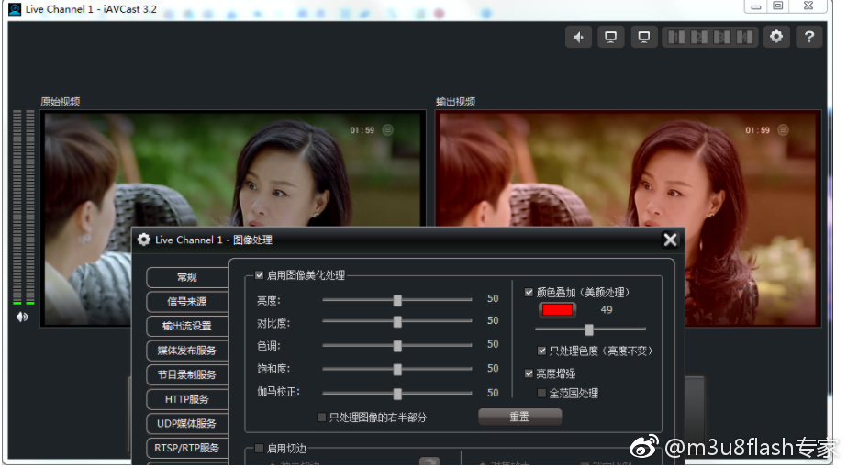Screen dimensions: 847x468
Task: Open settings with the top-right gear icon
Action: (776, 37)
